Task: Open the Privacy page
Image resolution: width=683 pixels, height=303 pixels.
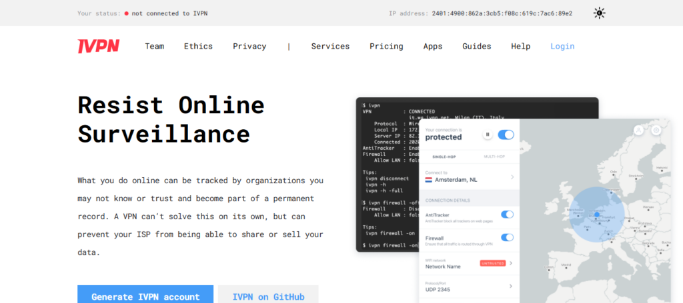Action: [x=249, y=46]
